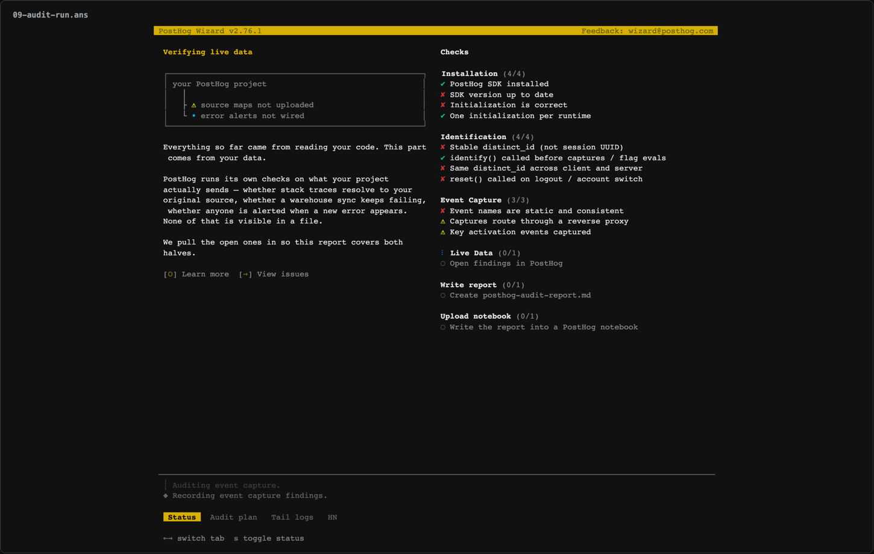This screenshot has height=554, width=874.
Task: Switch to the HN tab
Action: [x=332, y=517]
